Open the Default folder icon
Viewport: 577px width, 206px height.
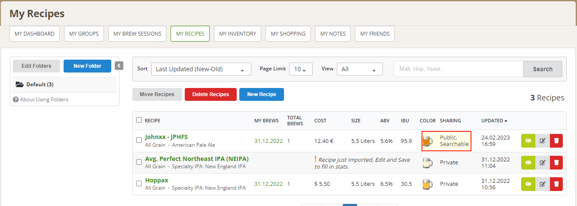[19, 85]
